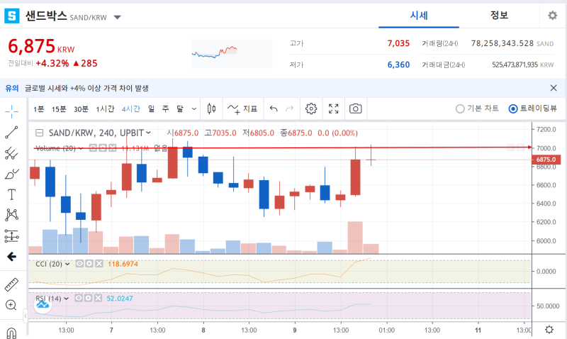Open Volume indicator settings gear
567x339 pixels.
[103, 148]
